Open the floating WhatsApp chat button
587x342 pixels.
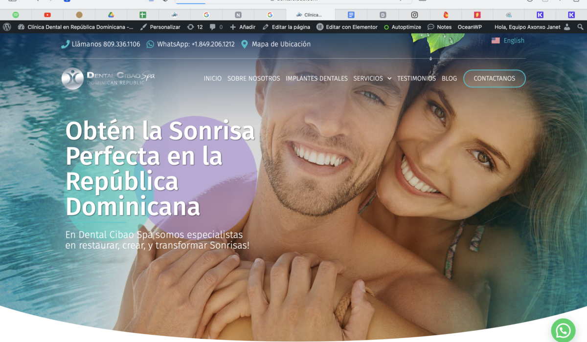[x=564, y=331]
